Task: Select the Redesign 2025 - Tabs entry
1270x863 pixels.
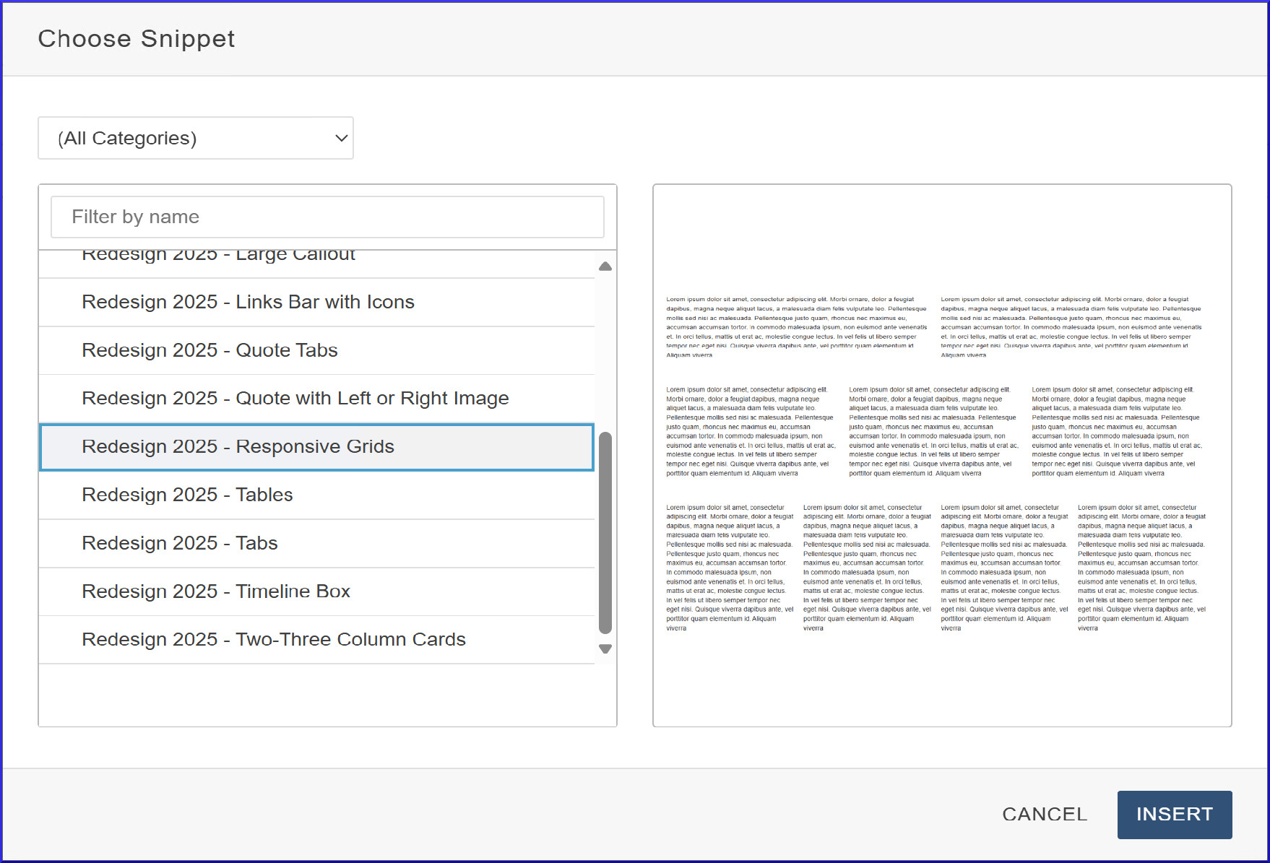Action: click(x=316, y=543)
